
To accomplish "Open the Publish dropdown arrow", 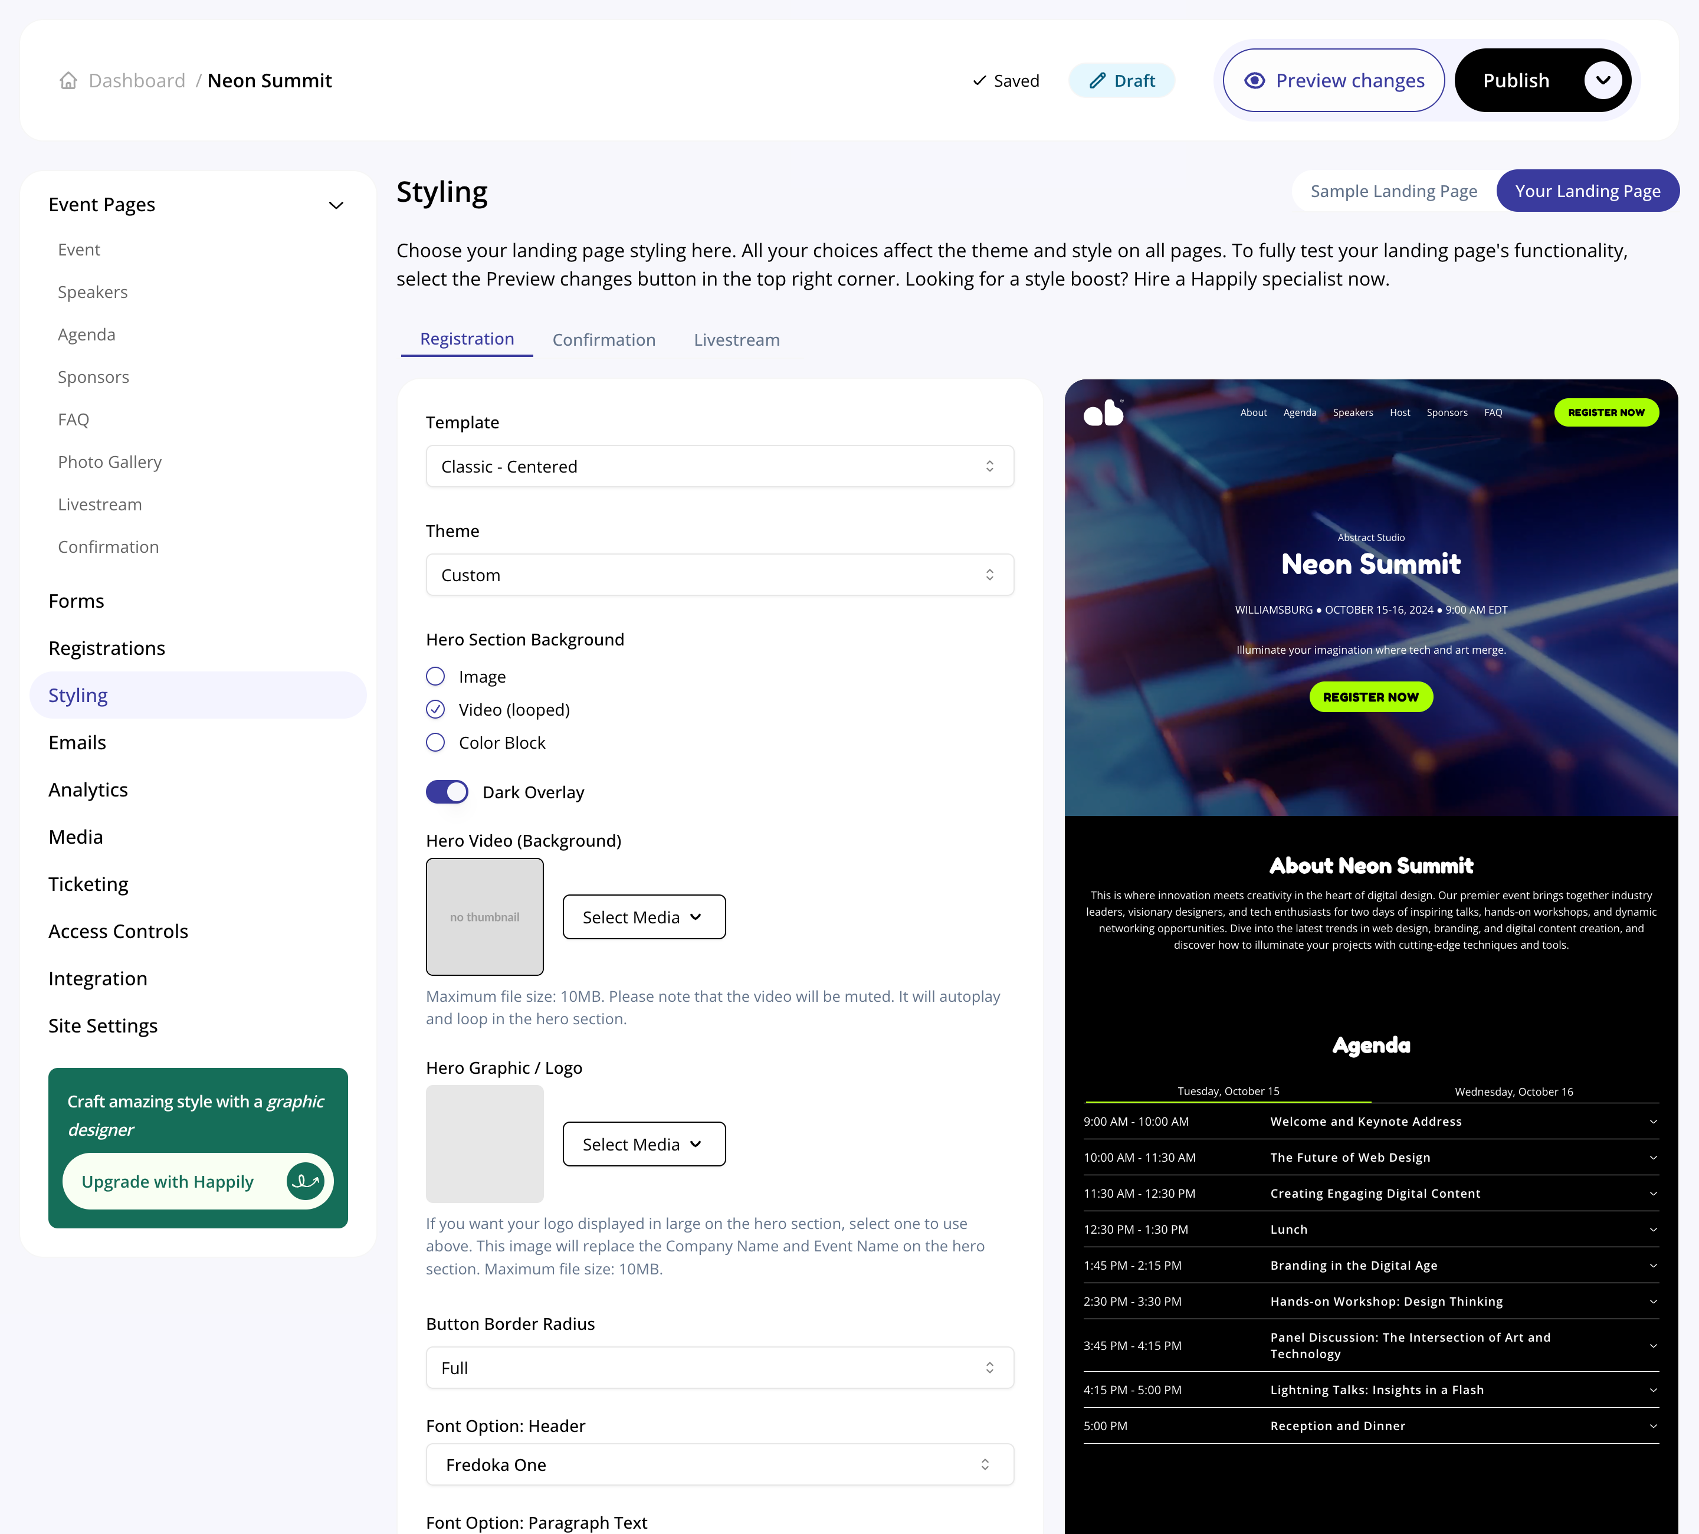I will (1602, 81).
